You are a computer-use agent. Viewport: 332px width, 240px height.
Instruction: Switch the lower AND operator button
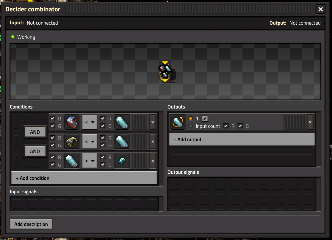tap(35, 151)
